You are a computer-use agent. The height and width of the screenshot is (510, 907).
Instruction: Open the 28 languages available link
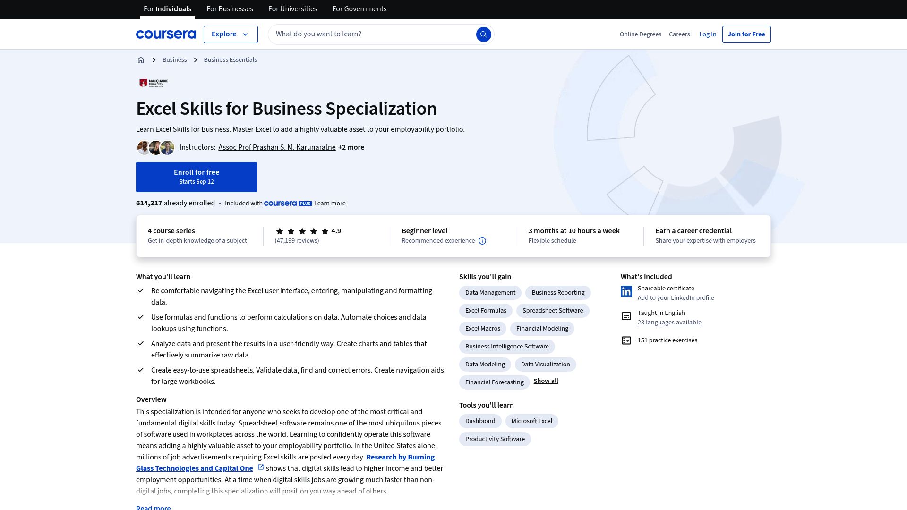coord(669,323)
